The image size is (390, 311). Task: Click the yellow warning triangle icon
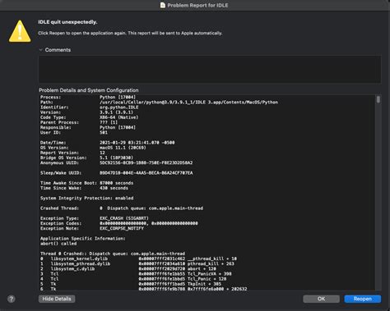tap(20, 31)
